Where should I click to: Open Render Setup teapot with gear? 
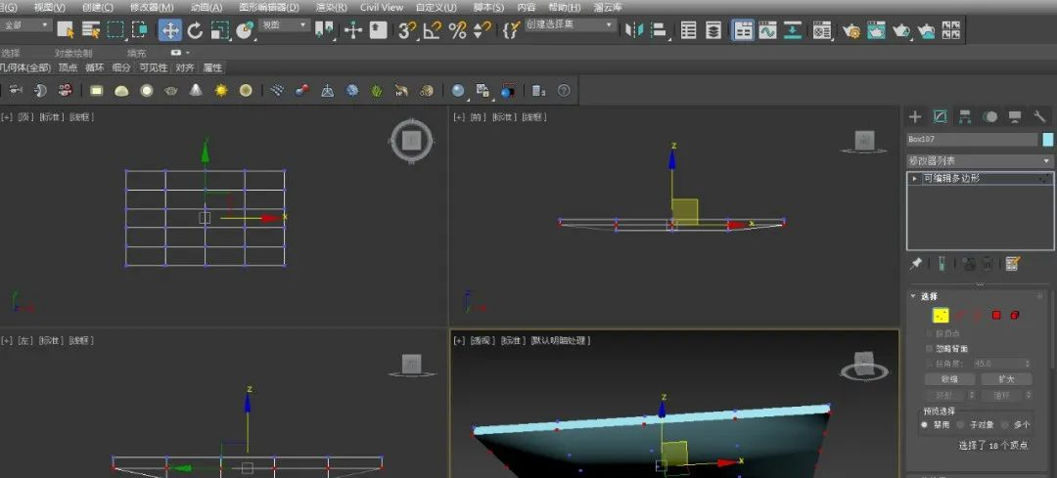coord(851,29)
